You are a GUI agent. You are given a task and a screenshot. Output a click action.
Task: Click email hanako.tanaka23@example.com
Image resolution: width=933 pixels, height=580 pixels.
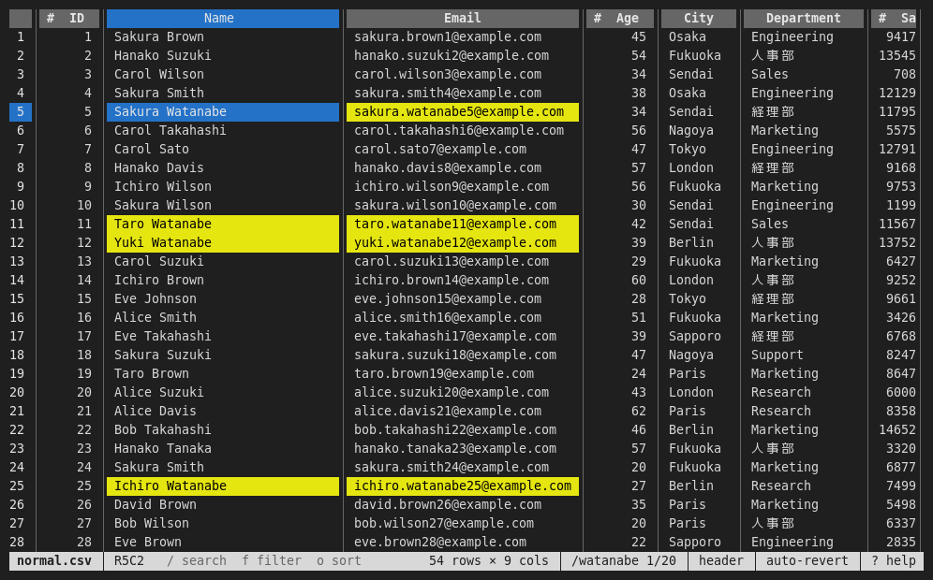pos(463,449)
